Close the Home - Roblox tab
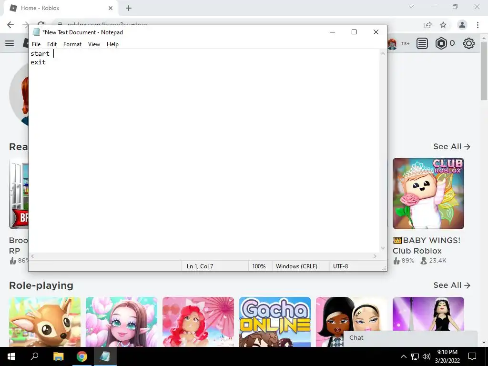The width and height of the screenshot is (488, 366). (x=111, y=8)
